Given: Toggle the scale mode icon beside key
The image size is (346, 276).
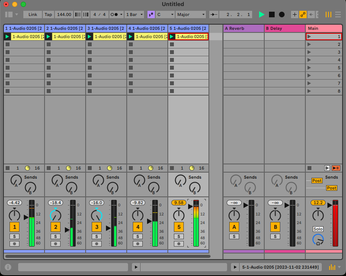Looking at the screenshot, I should pos(151,14).
